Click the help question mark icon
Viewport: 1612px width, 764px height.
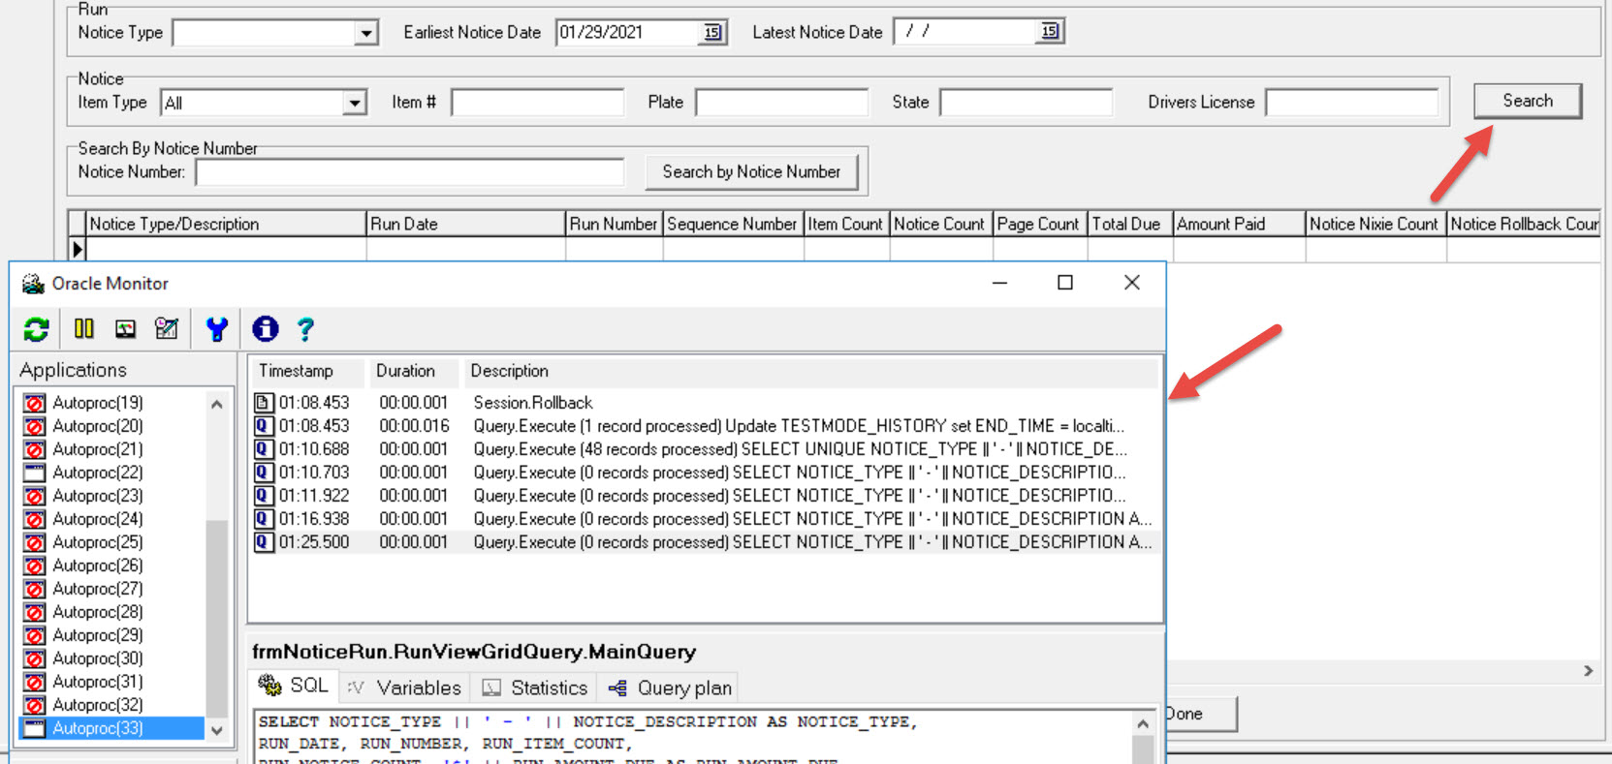point(305,329)
